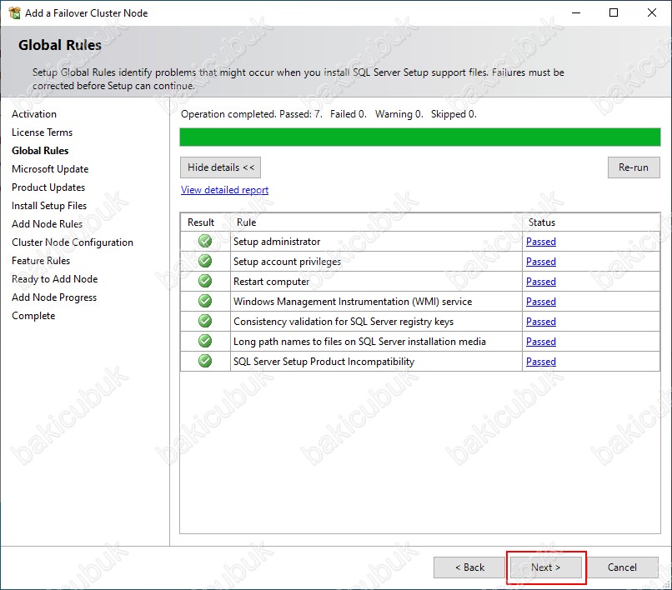Click the green check icon for WMI service rule
Viewport: 672px width, 590px height.
pyautogui.click(x=205, y=301)
